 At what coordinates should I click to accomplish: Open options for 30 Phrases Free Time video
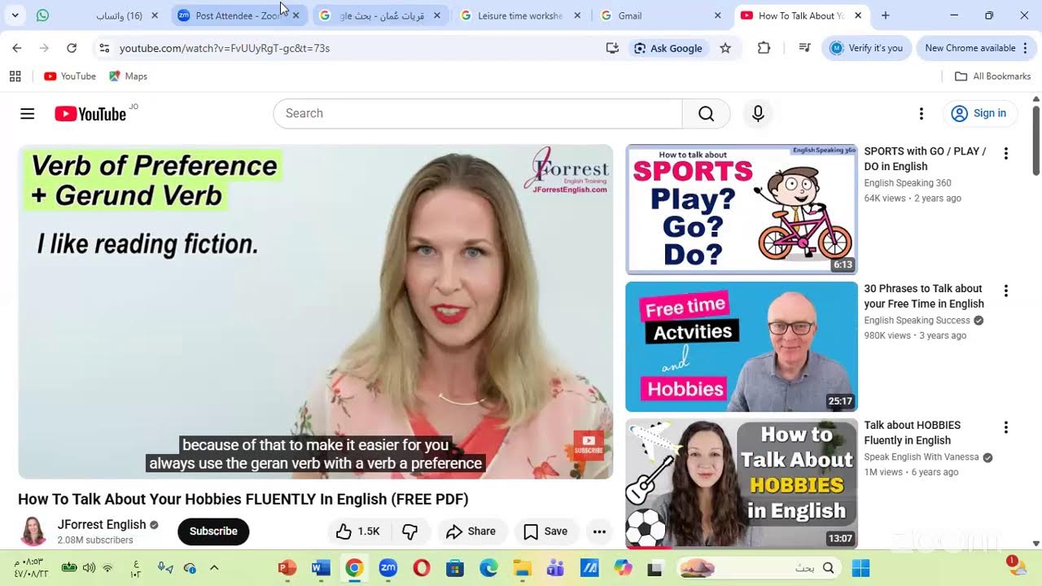point(1006,291)
